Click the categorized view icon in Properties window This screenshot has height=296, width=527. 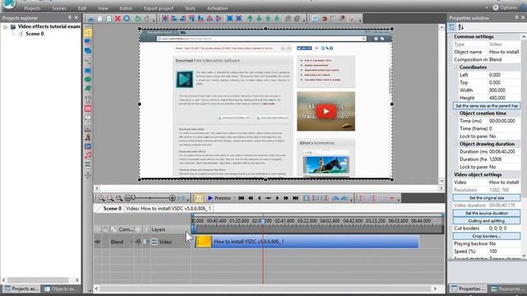click(452, 27)
